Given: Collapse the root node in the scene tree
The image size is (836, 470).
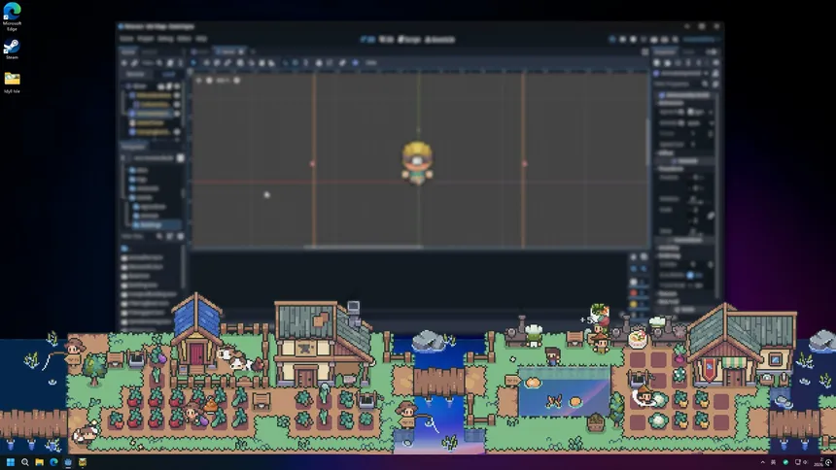Looking at the screenshot, I should pos(126,86).
